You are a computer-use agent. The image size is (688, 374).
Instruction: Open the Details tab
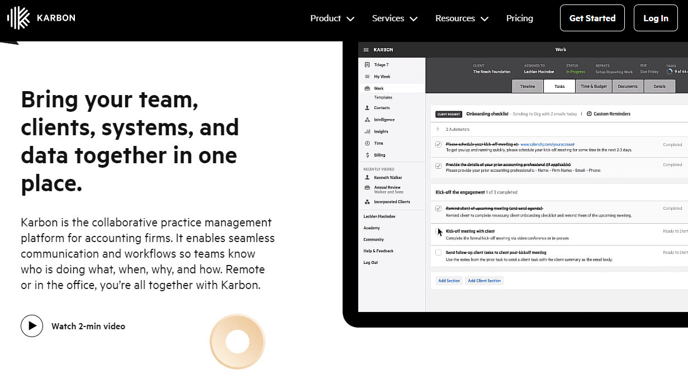659,87
